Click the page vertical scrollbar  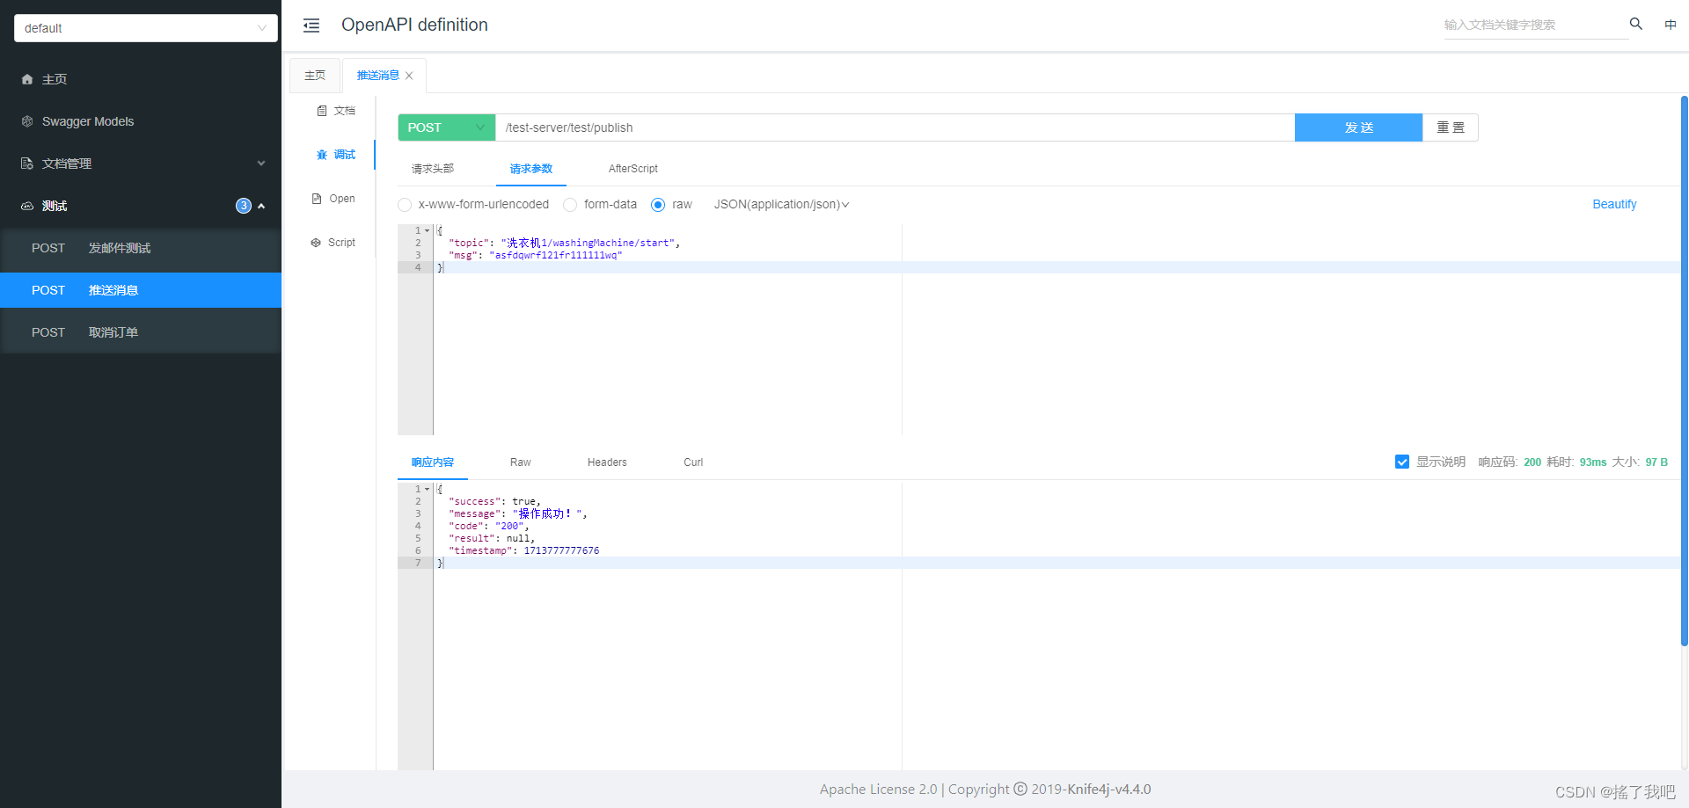[1684, 371]
